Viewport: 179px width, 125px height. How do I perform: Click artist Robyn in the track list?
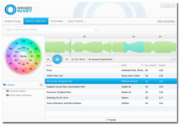pyautogui.click(x=125, y=98)
